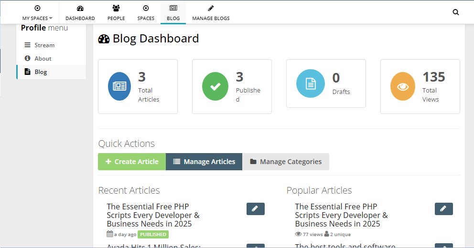Open About in Profile menu
The height and width of the screenshot is (248, 474).
click(43, 59)
